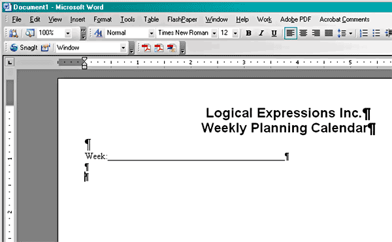392x242 pixels.
Task: Expand SnagIt toolbar options arrow
Action: (132, 48)
